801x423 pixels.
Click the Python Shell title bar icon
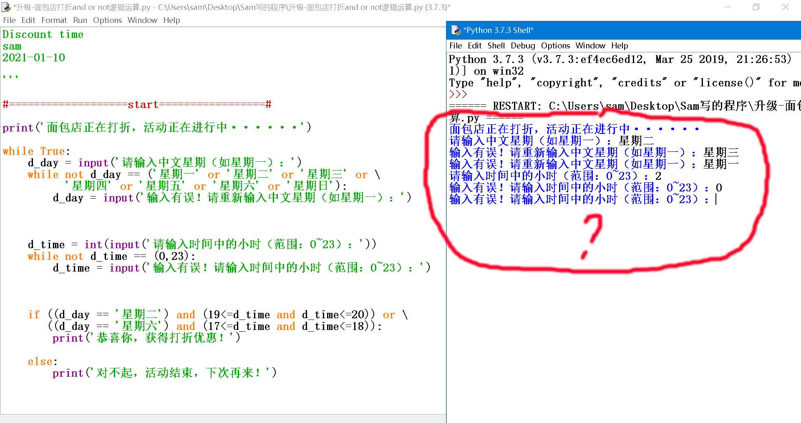[x=456, y=30]
